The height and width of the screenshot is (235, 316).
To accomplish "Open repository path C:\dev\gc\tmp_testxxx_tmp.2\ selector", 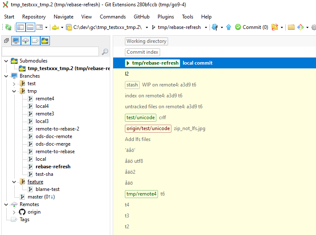I will tap(104, 27).
